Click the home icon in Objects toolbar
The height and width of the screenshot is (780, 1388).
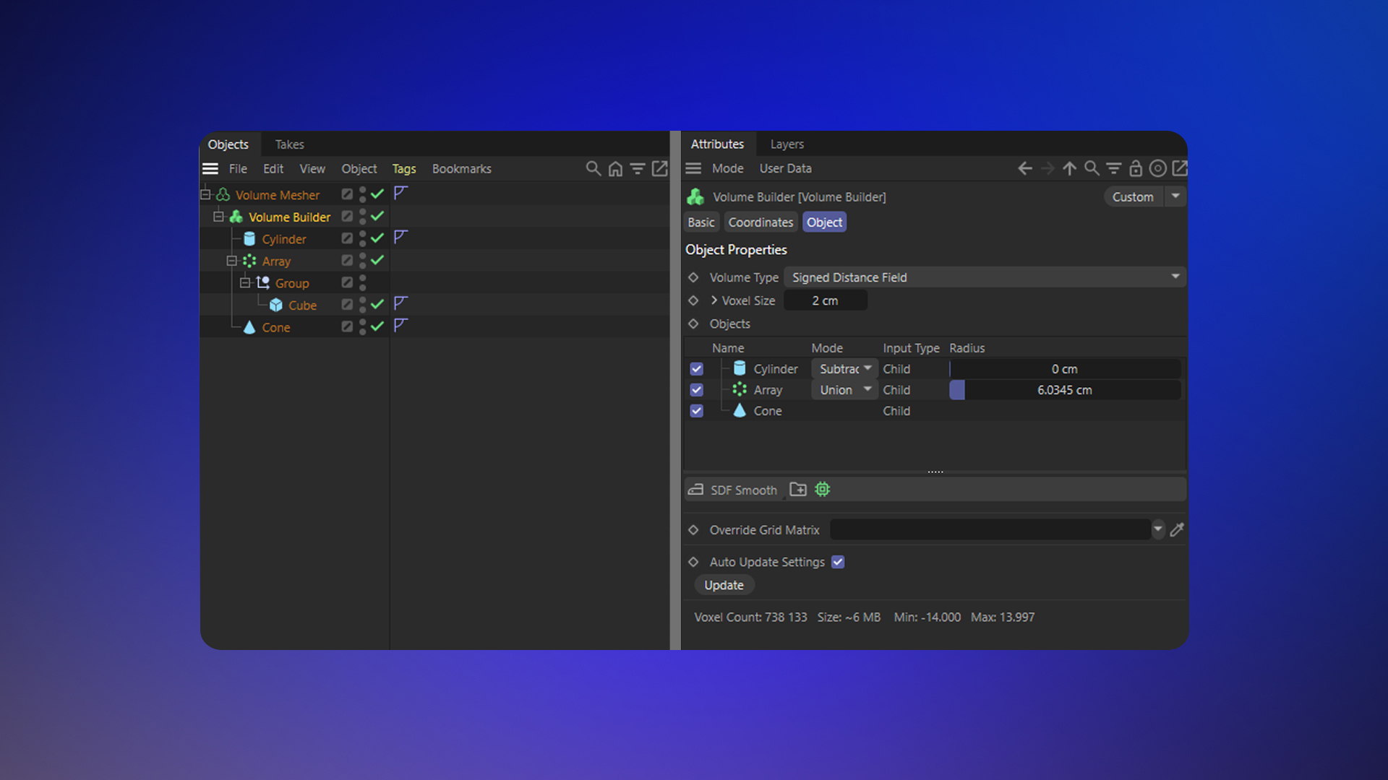coord(615,168)
